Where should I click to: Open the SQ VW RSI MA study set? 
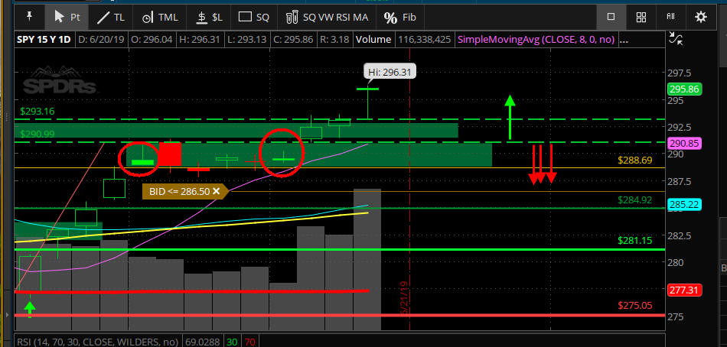pyautogui.click(x=328, y=18)
